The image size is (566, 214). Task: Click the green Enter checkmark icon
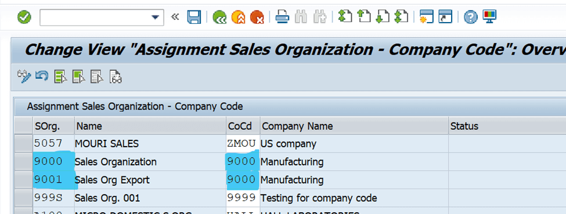[x=24, y=17]
